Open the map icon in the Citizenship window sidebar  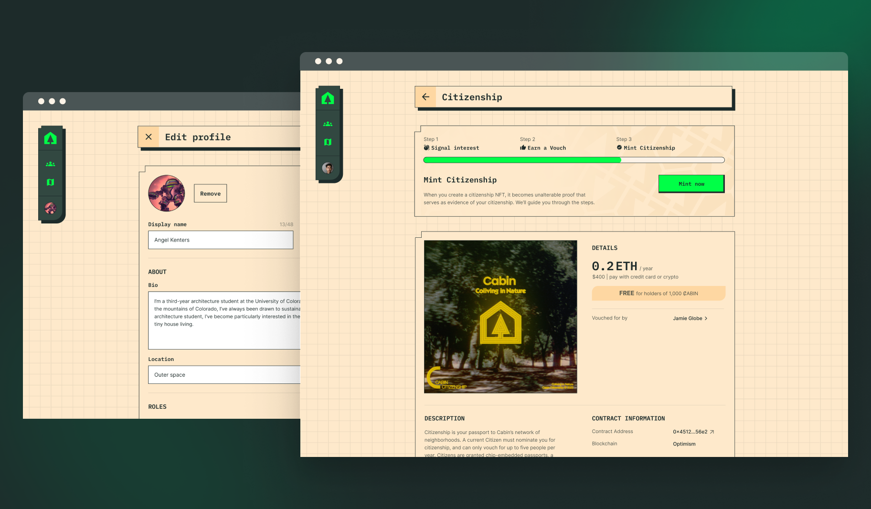coord(328,142)
